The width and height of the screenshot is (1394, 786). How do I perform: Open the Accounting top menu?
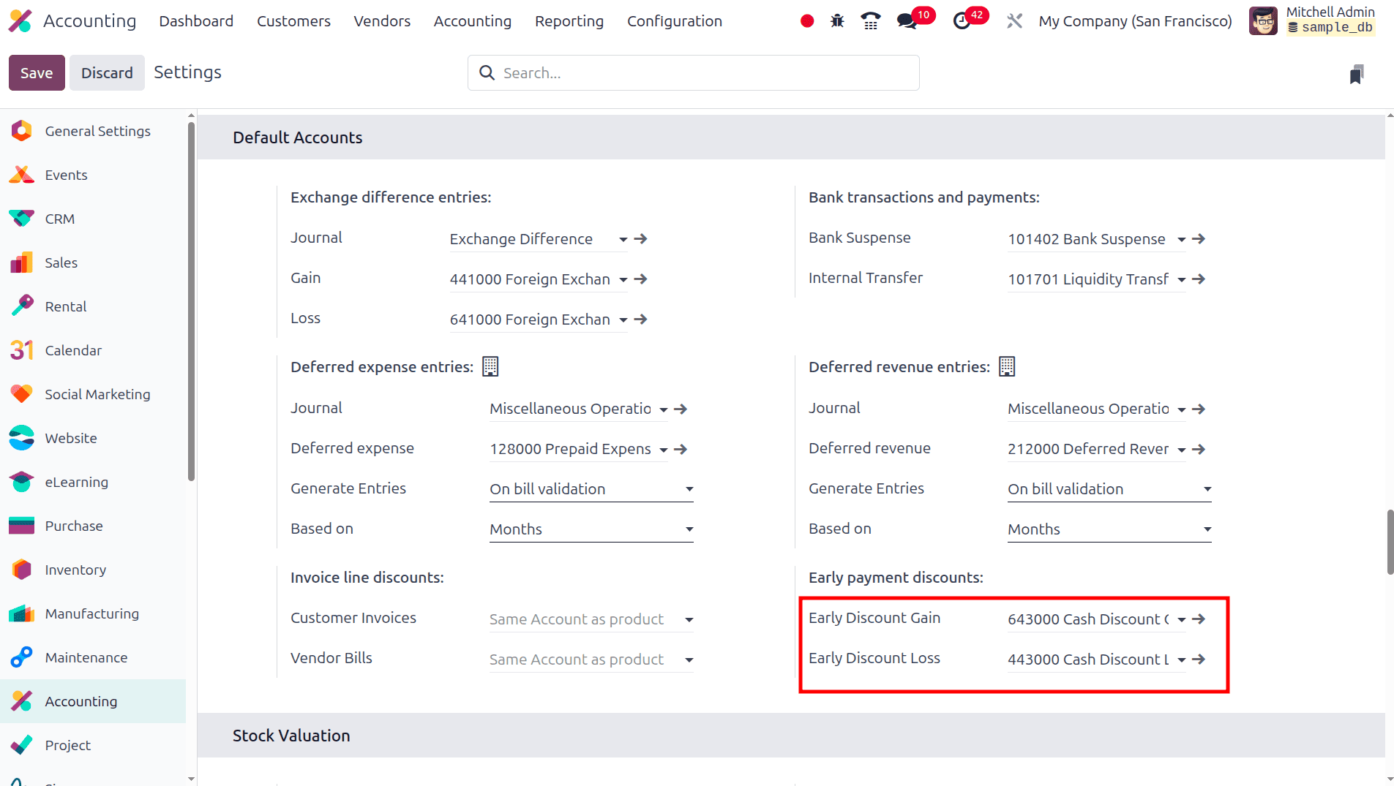(x=473, y=21)
